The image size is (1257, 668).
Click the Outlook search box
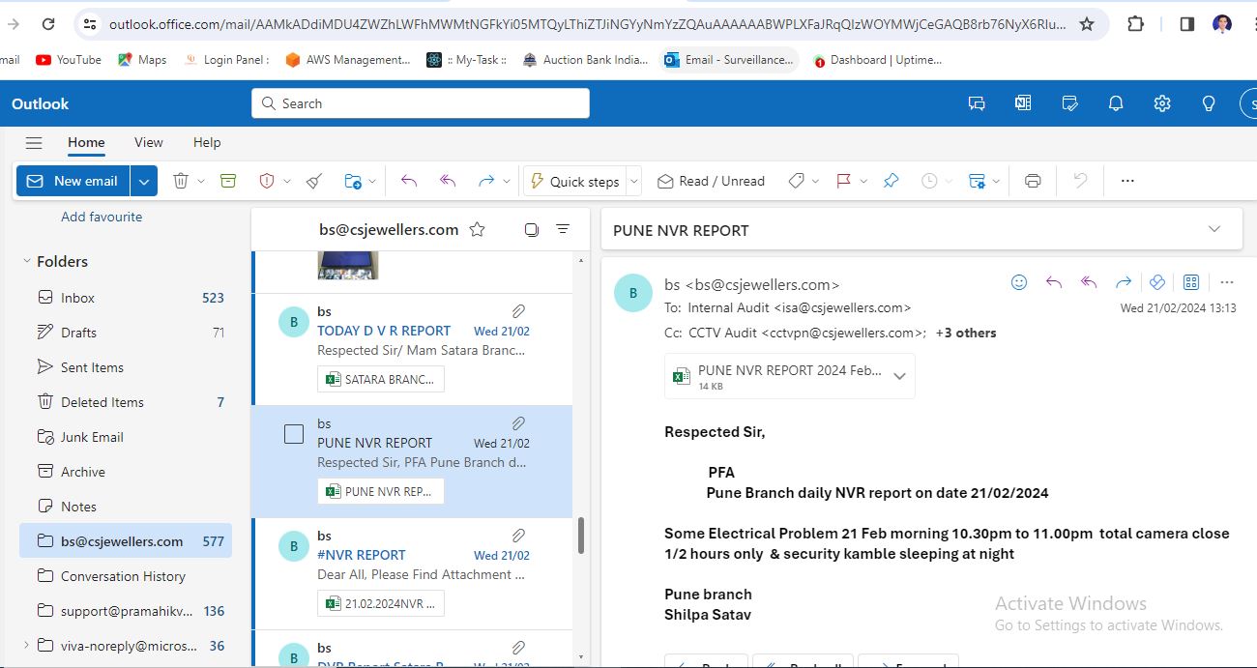pos(421,103)
